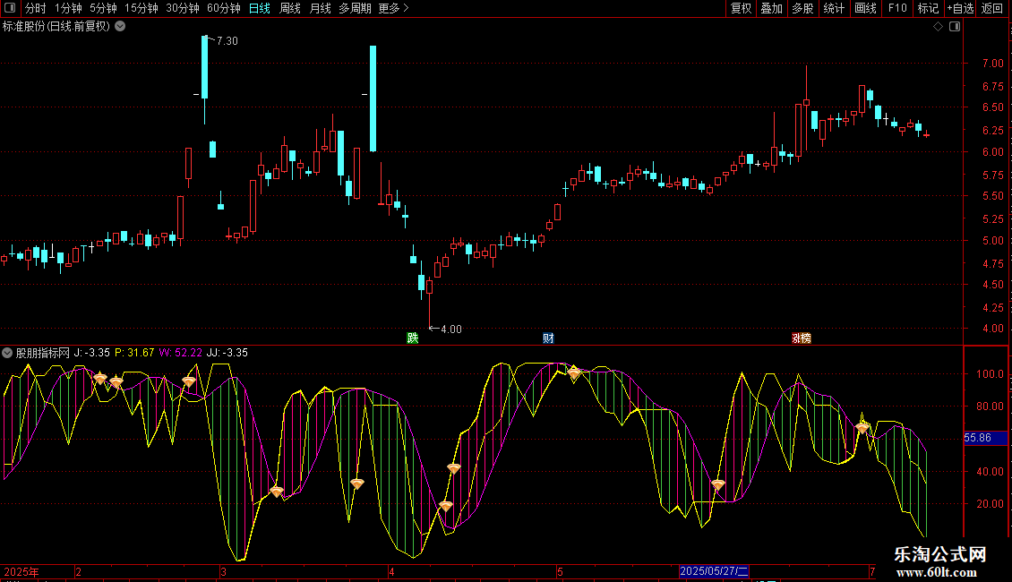Select the 15分钟 period tab

[142, 8]
